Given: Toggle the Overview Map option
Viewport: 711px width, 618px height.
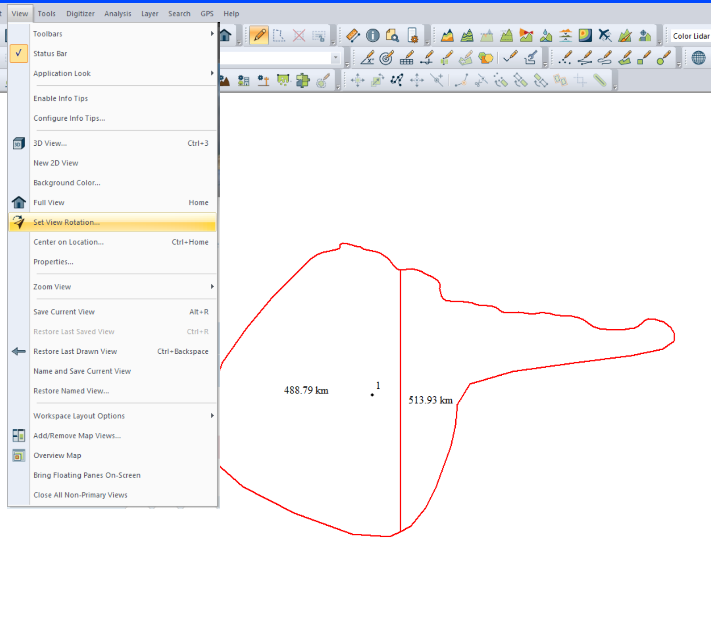Looking at the screenshot, I should pos(57,456).
